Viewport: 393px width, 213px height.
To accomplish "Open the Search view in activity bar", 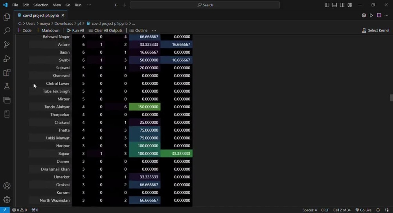I will pos(7,31).
